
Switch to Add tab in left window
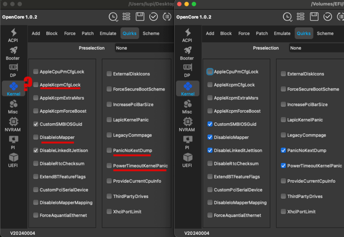pos(36,33)
